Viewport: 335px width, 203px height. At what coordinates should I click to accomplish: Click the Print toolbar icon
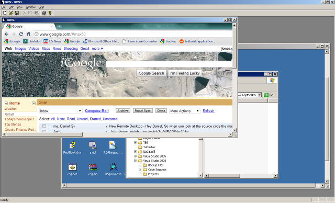[44, 13]
